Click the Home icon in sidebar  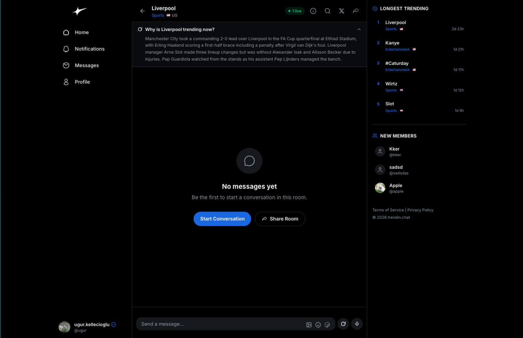pyautogui.click(x=66, y=33)
